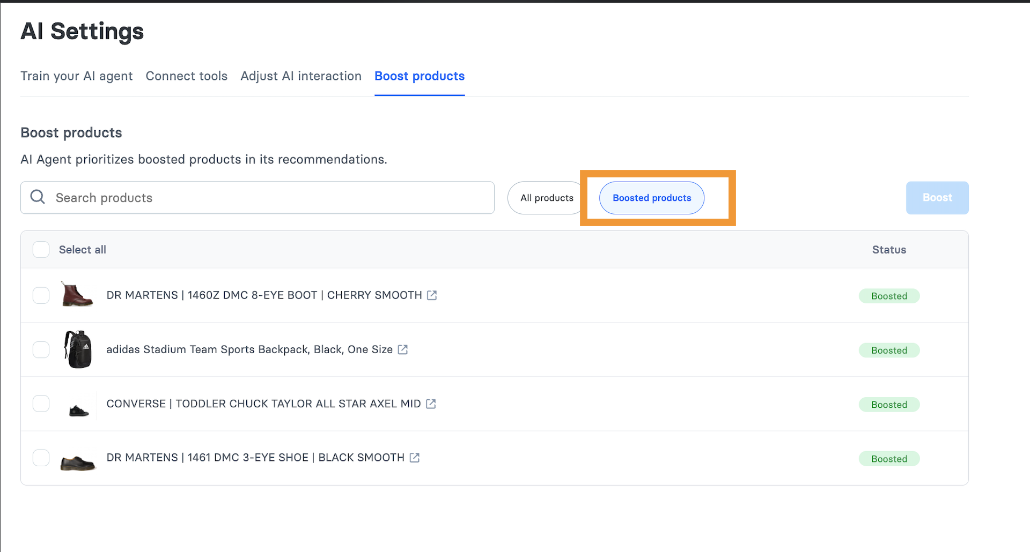Image resolution: width=1030 pixels, height=552 pixels.
Task: Select the Dr Martens 1461 shoe checkbox
Action: [x=41, y=458]
